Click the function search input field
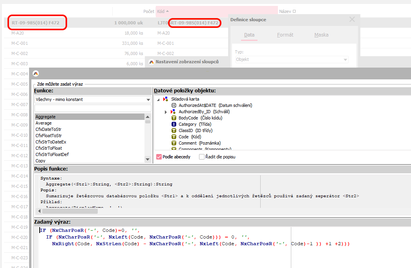 pyautogui.click(x=93, y=108)
